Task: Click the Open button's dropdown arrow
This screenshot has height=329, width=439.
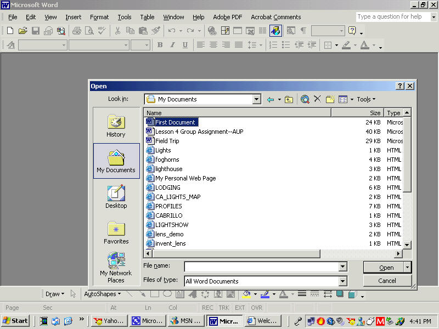Action: click(407, 268)
